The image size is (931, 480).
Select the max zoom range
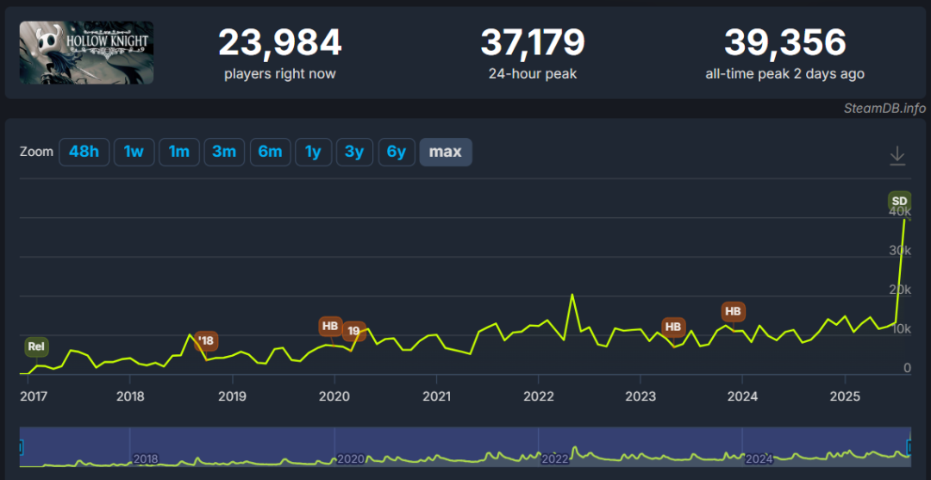(x=446, y=152)
